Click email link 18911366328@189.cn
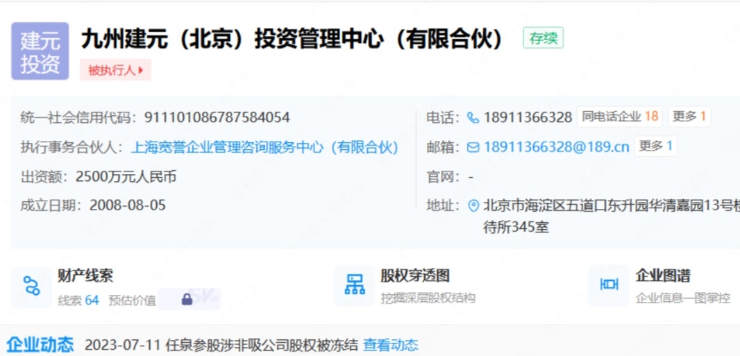The image size is (740, 356). click(x=557, y=147)
